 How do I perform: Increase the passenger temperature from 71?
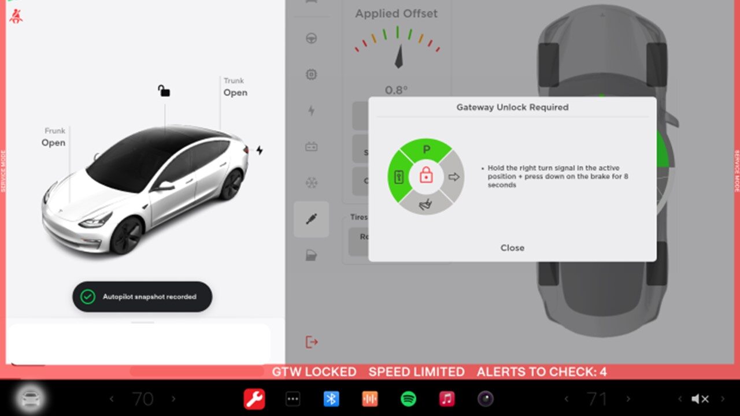[627, 399]
